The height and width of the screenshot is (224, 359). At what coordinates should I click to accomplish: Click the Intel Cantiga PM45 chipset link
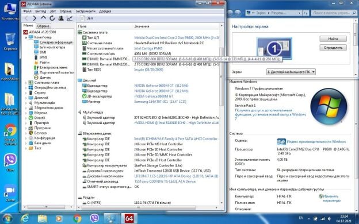[148, 48]
